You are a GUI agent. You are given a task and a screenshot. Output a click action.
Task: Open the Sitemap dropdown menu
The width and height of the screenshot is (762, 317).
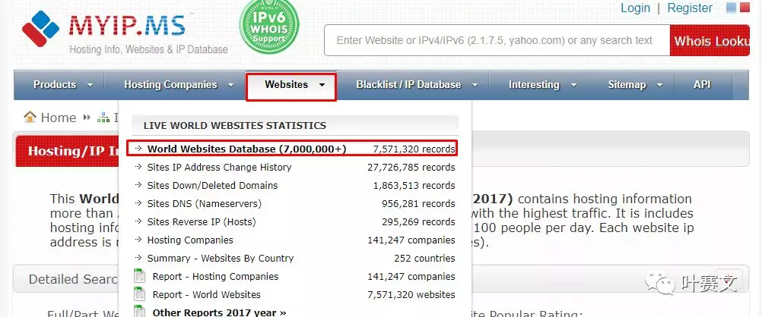click(634, 85)
